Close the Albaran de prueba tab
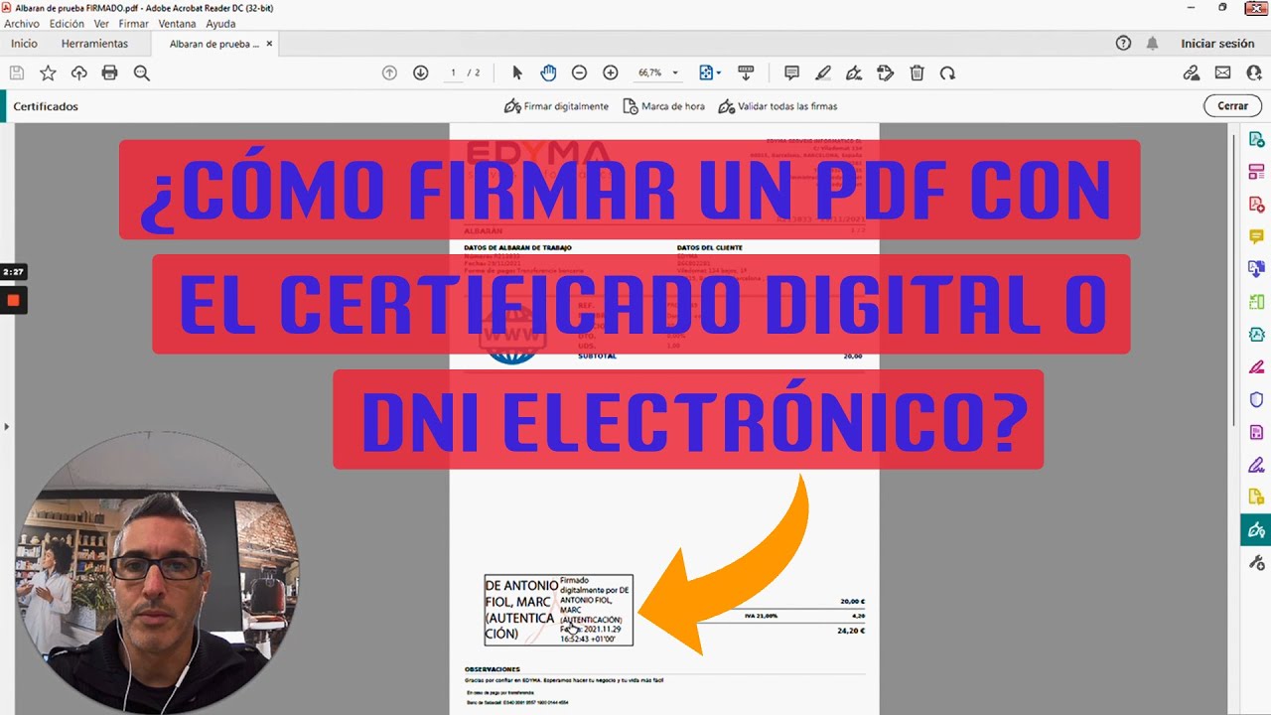 (x=271, y=44)
